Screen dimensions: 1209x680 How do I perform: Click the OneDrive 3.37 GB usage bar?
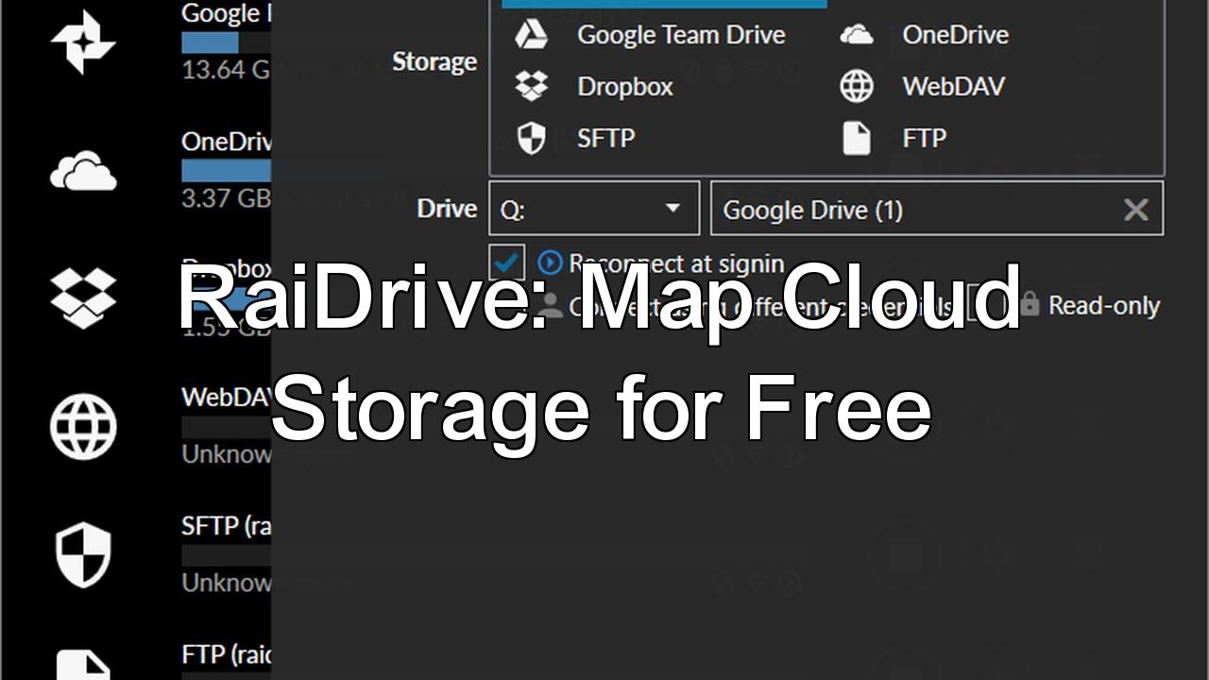coord(225,171)
